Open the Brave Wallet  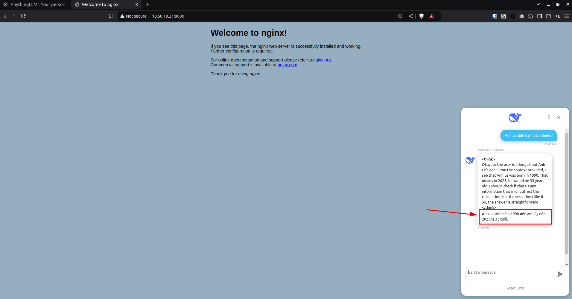click(549, 16)
